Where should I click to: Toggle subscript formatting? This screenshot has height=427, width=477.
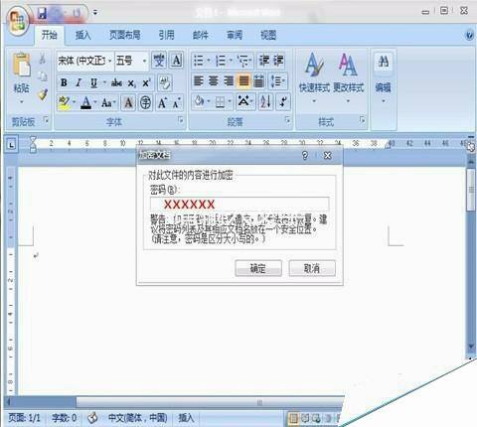click(x=131, y=83)
